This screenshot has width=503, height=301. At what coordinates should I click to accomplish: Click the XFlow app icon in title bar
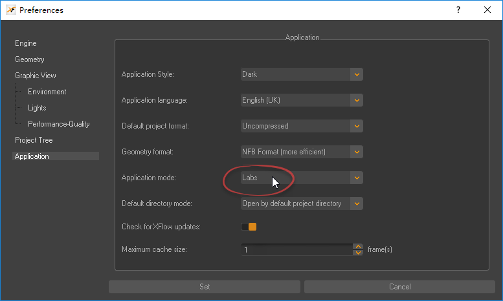pos(10,10)
